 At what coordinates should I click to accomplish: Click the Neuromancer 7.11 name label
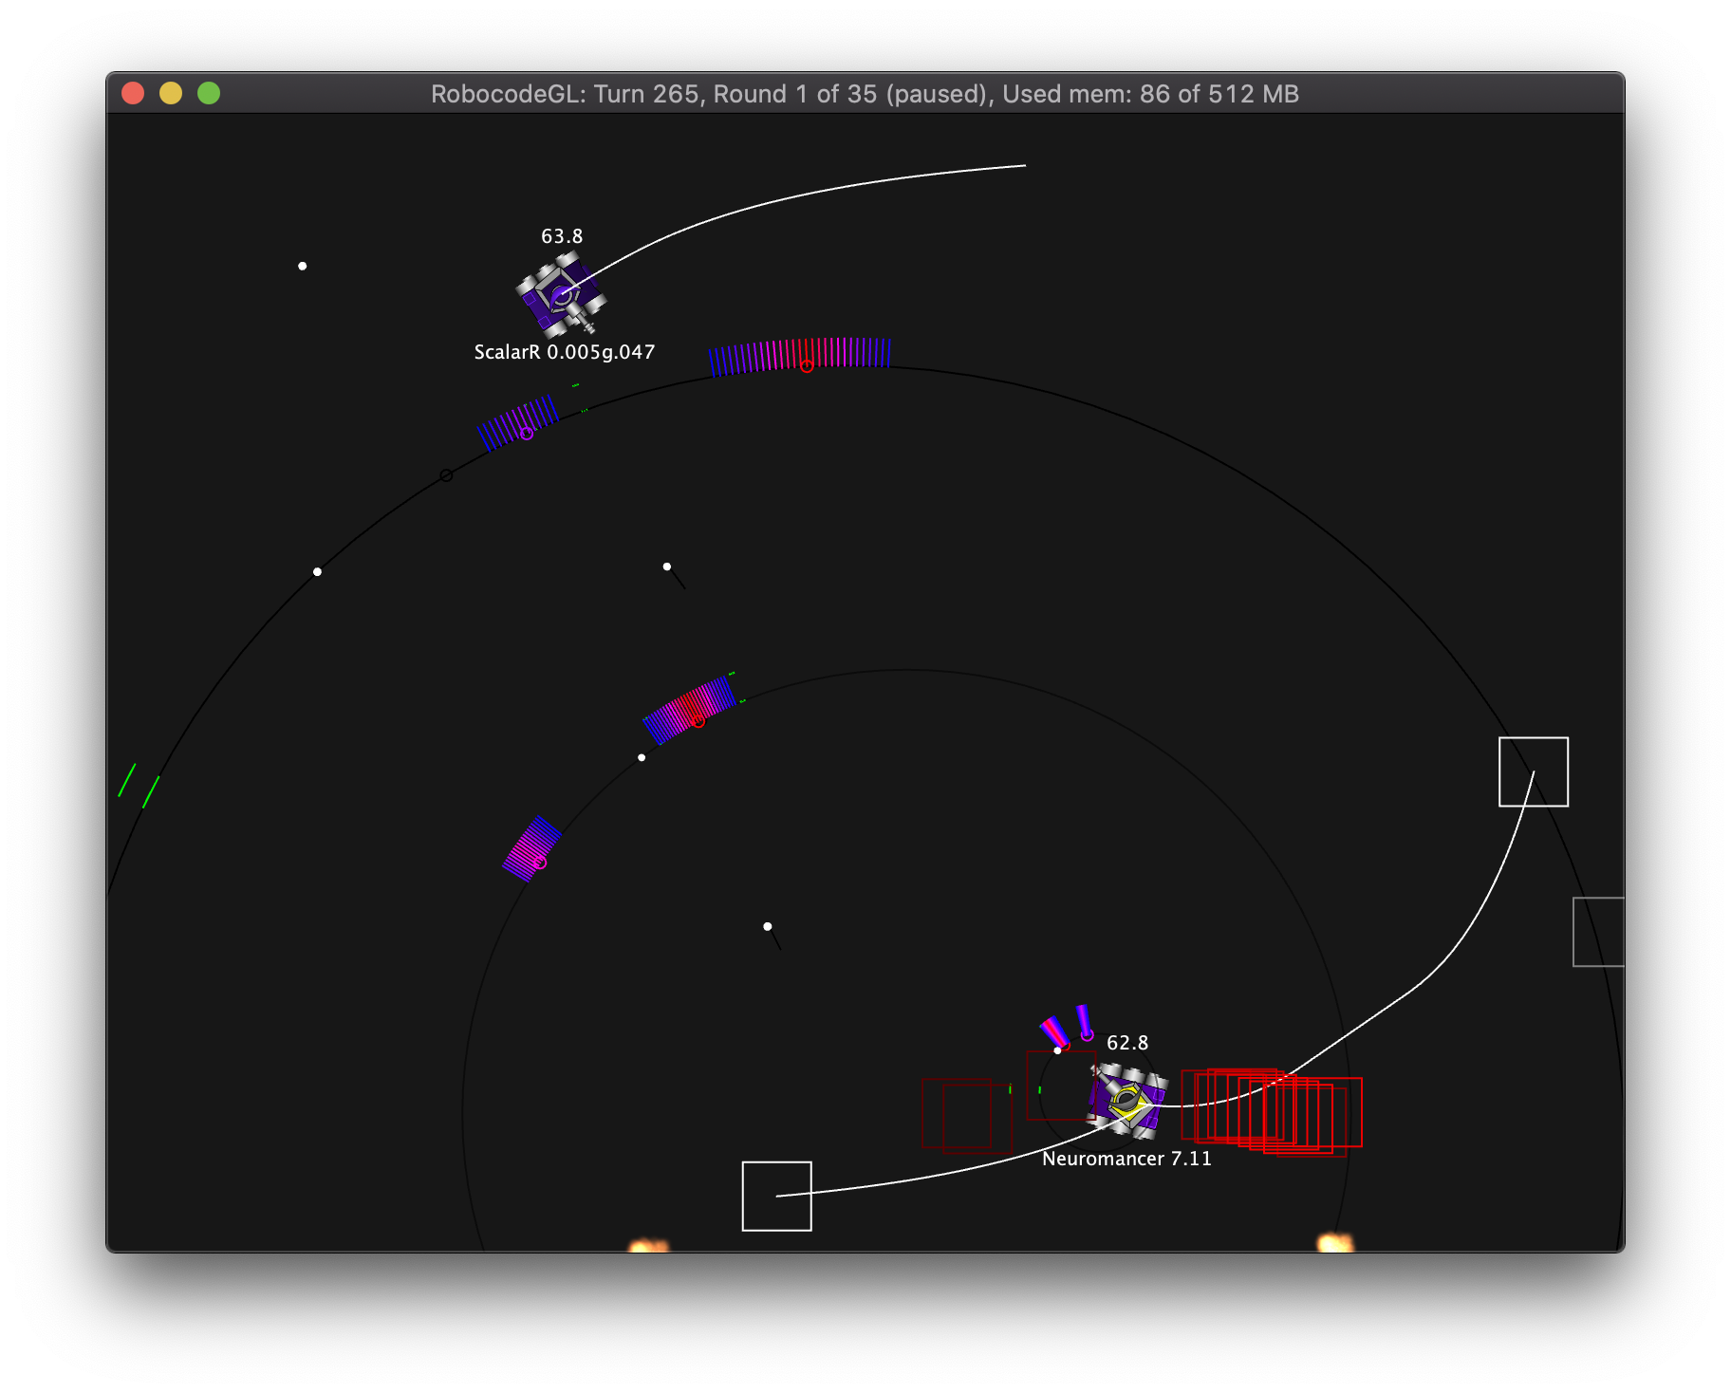(x=1126, y=1159)
